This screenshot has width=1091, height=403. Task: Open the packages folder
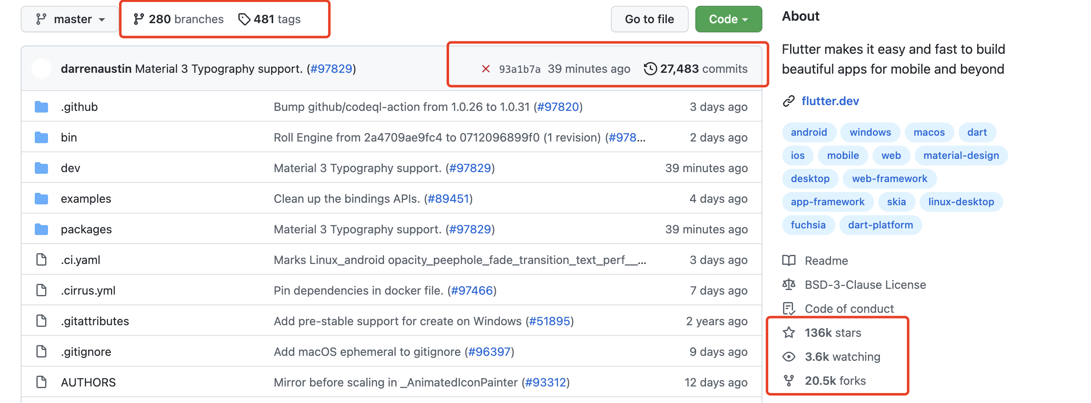[87, 230]
